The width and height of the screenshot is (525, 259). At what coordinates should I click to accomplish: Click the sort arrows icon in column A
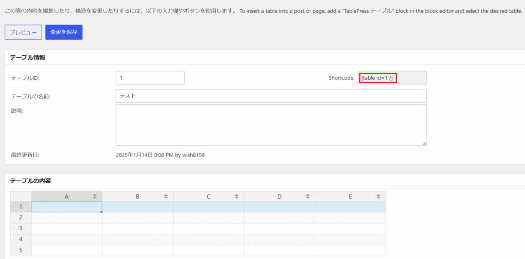[95, 196]
